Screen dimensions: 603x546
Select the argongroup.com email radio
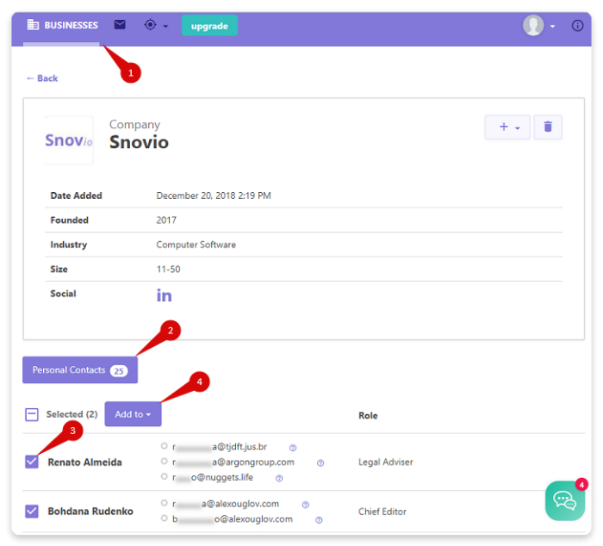point(165,462)
